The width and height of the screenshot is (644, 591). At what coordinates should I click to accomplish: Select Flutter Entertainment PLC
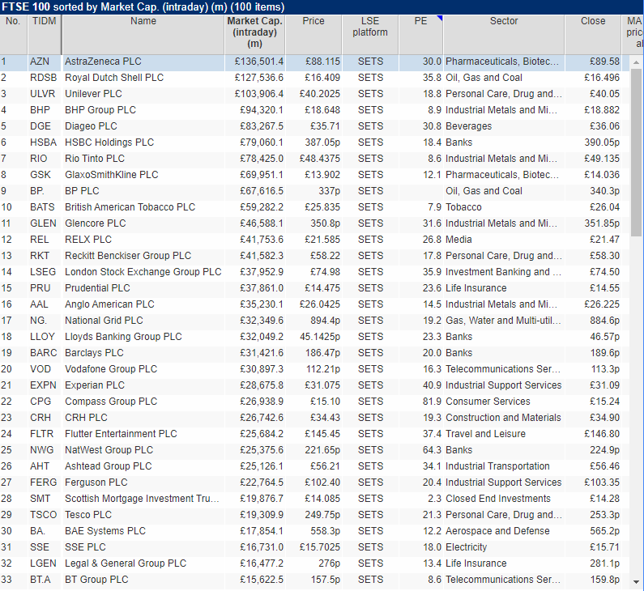tap(121, 434)
